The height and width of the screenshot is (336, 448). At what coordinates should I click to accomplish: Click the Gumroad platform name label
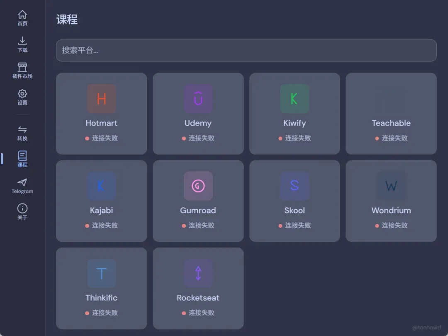point(198,211)
